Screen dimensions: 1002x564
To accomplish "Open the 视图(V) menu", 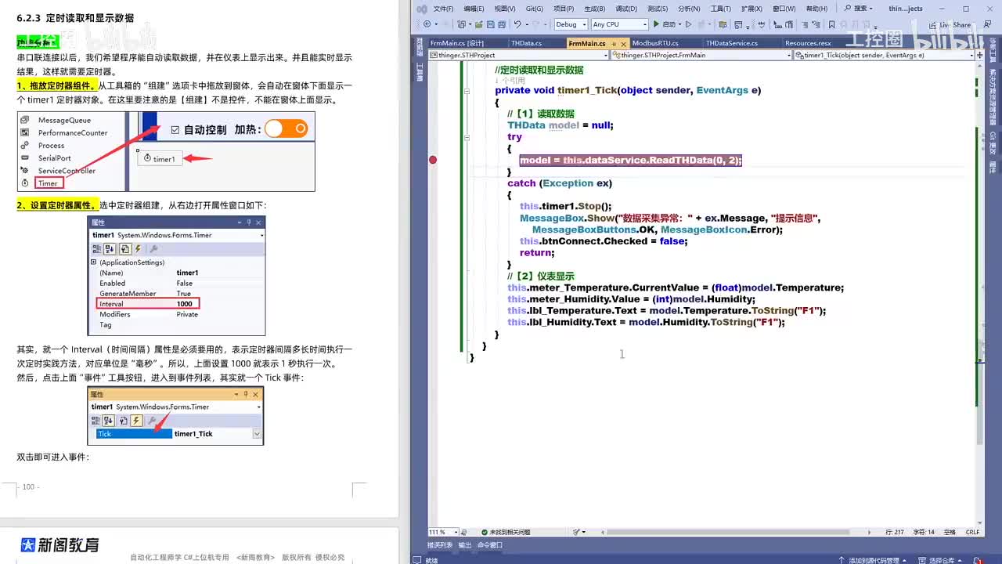I will [x=505, y=9].
